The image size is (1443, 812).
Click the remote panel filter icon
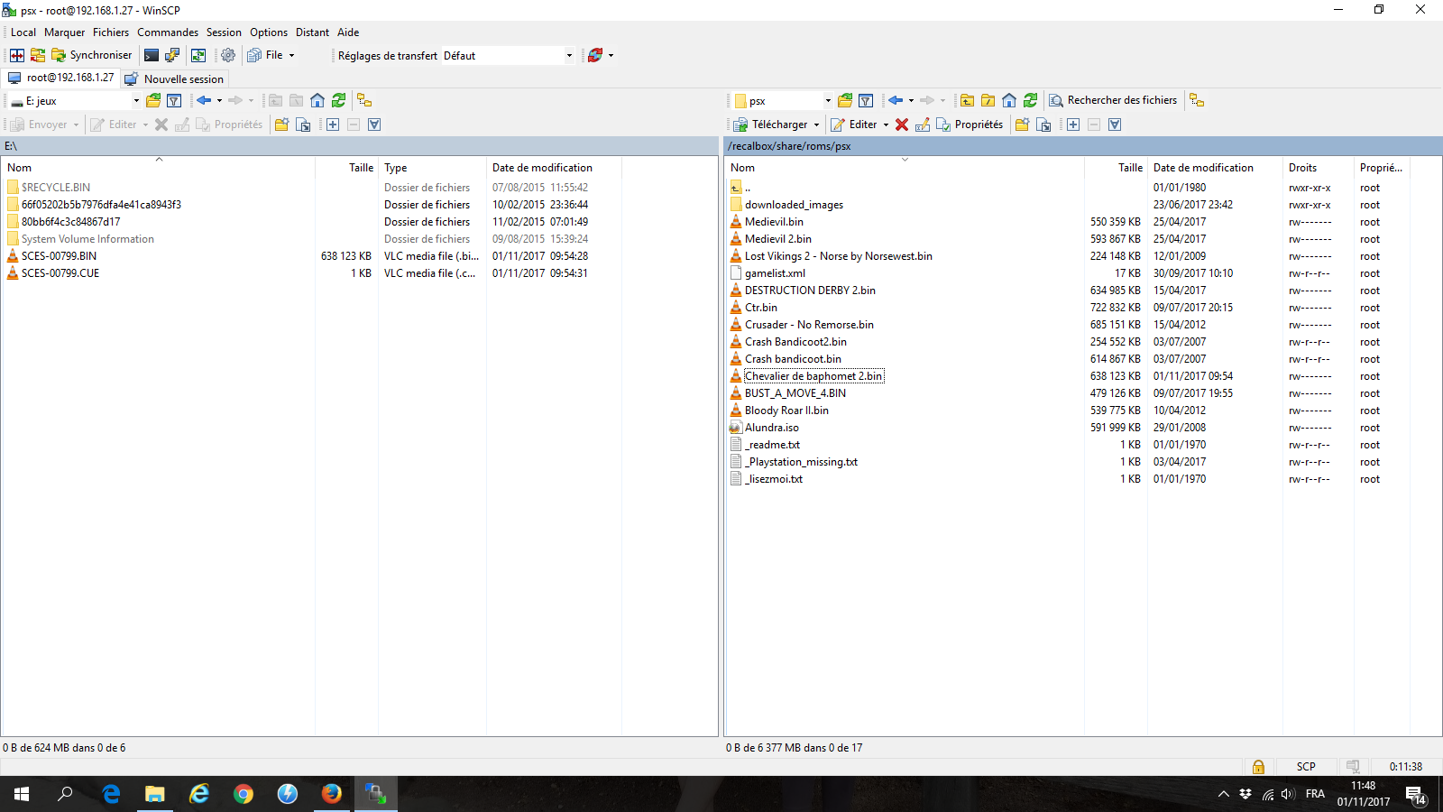pos(866,100)
